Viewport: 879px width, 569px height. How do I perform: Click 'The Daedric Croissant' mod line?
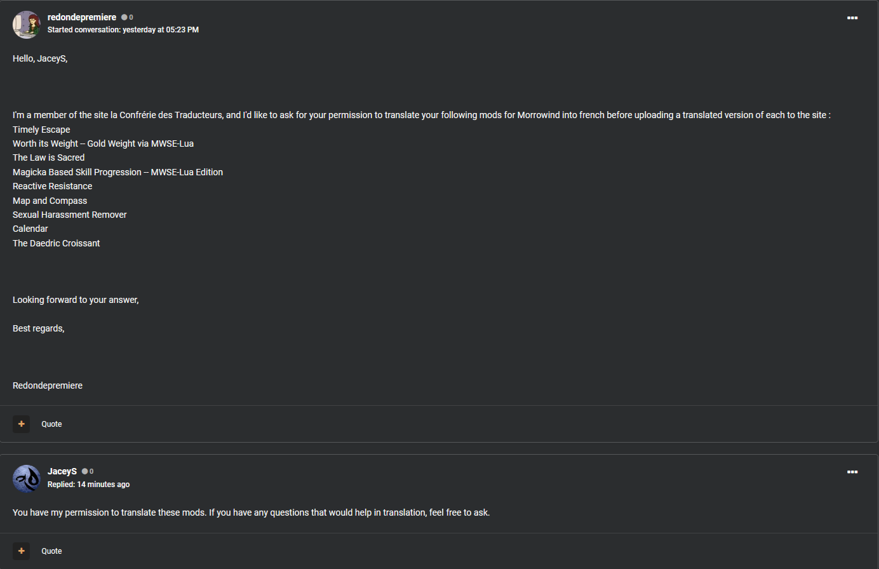click(57, 243)
